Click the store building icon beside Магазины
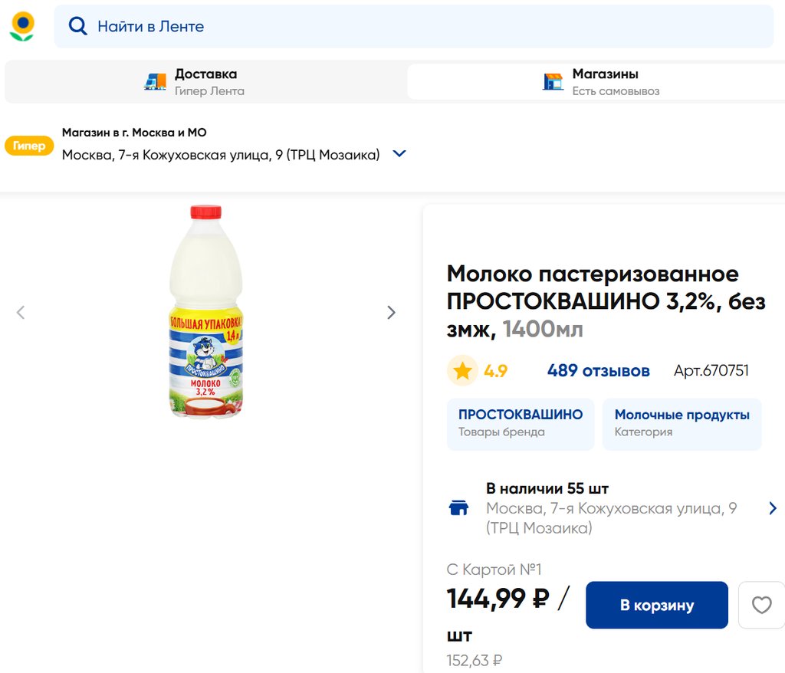 (553, 82)
